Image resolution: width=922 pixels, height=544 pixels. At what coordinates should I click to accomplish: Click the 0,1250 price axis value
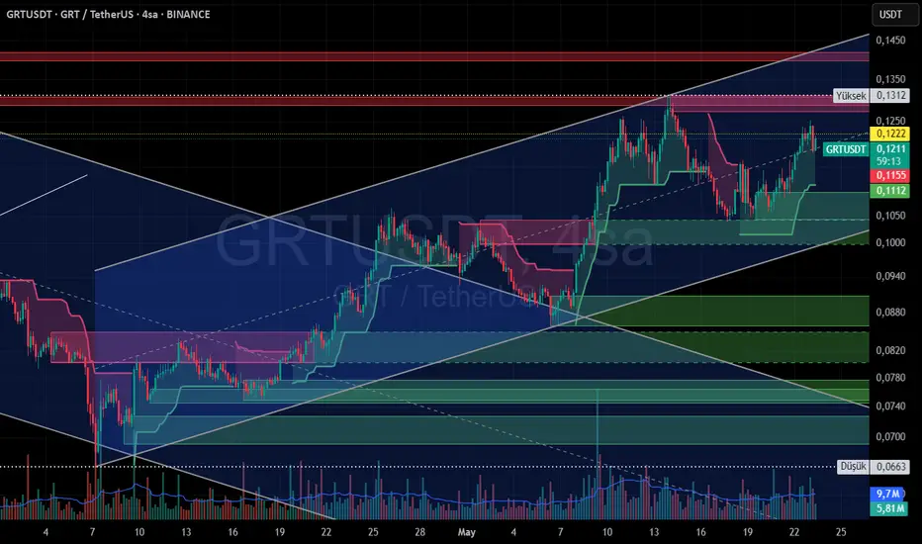[890, 121]
